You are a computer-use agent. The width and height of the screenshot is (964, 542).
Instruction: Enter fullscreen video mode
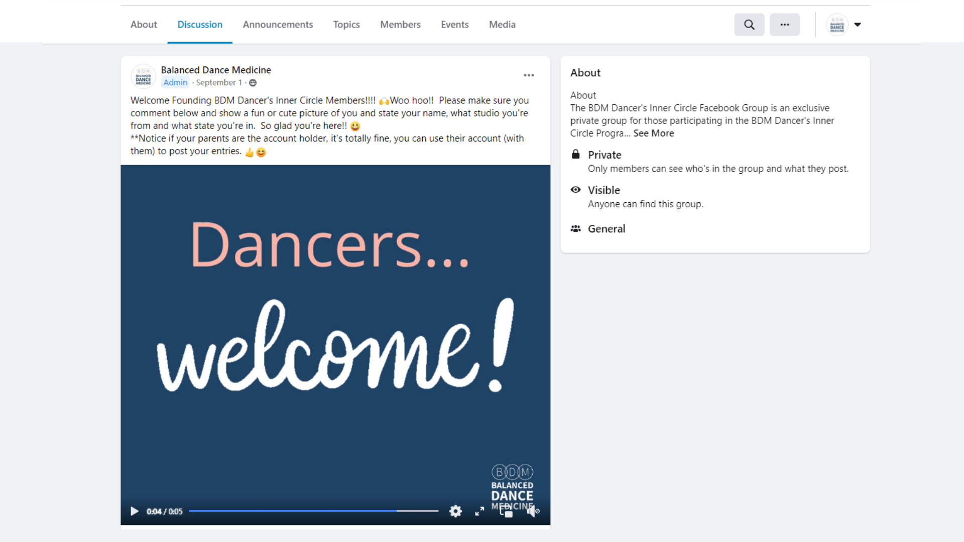[479, 511]
